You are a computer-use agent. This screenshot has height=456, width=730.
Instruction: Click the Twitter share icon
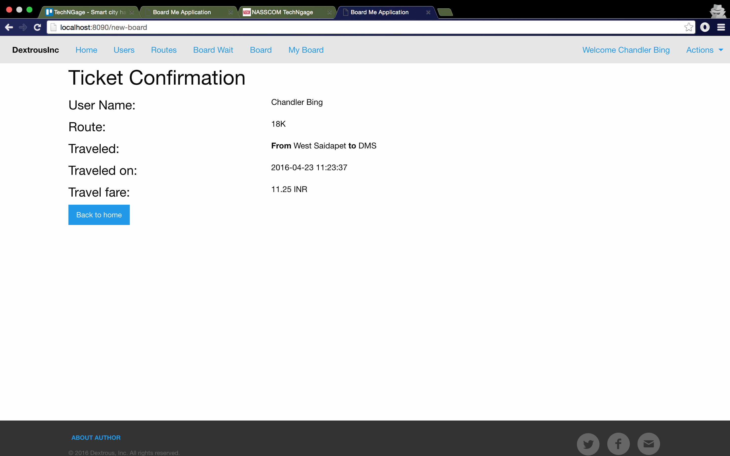pyautogui.click(x=588, y=443)
